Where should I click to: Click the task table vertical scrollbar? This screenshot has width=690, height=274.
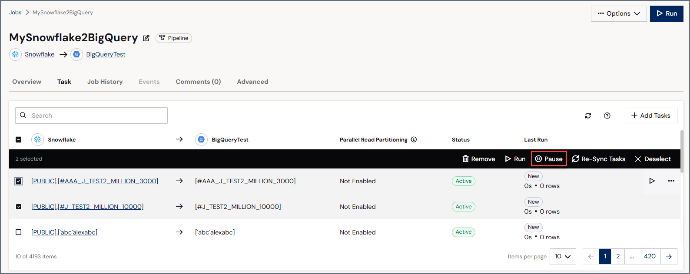(x=682, y=151)
